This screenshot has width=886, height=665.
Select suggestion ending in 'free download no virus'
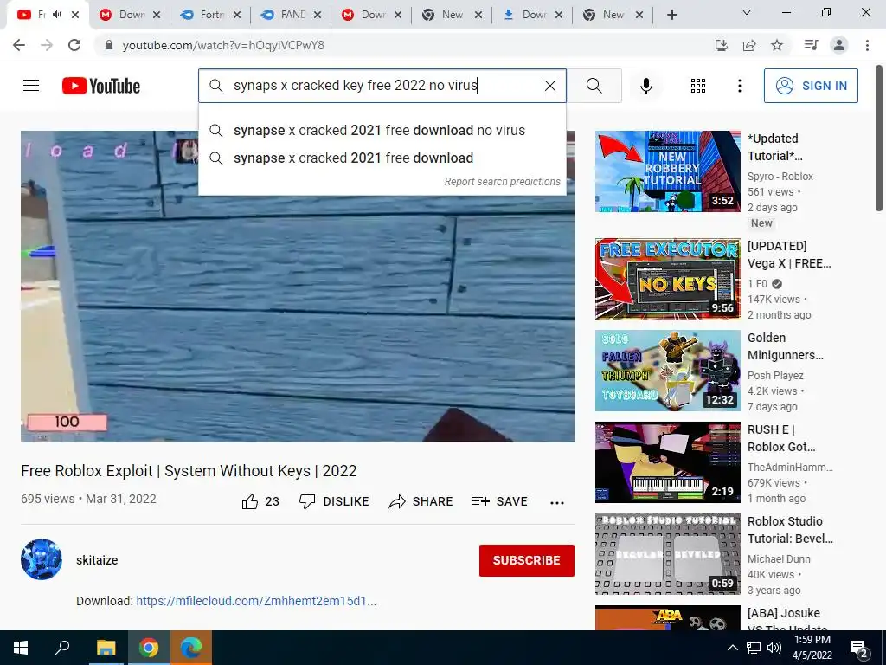pos(382,130)
